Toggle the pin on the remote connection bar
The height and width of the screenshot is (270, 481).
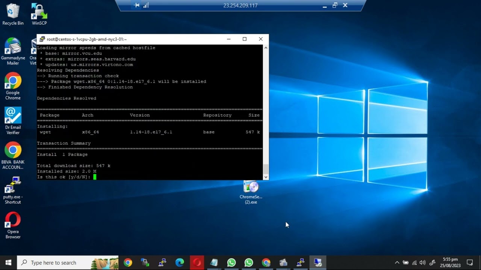137,5
